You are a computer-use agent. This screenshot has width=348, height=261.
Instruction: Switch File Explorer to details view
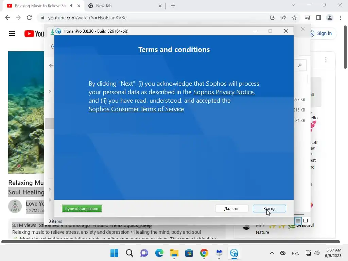298,221
